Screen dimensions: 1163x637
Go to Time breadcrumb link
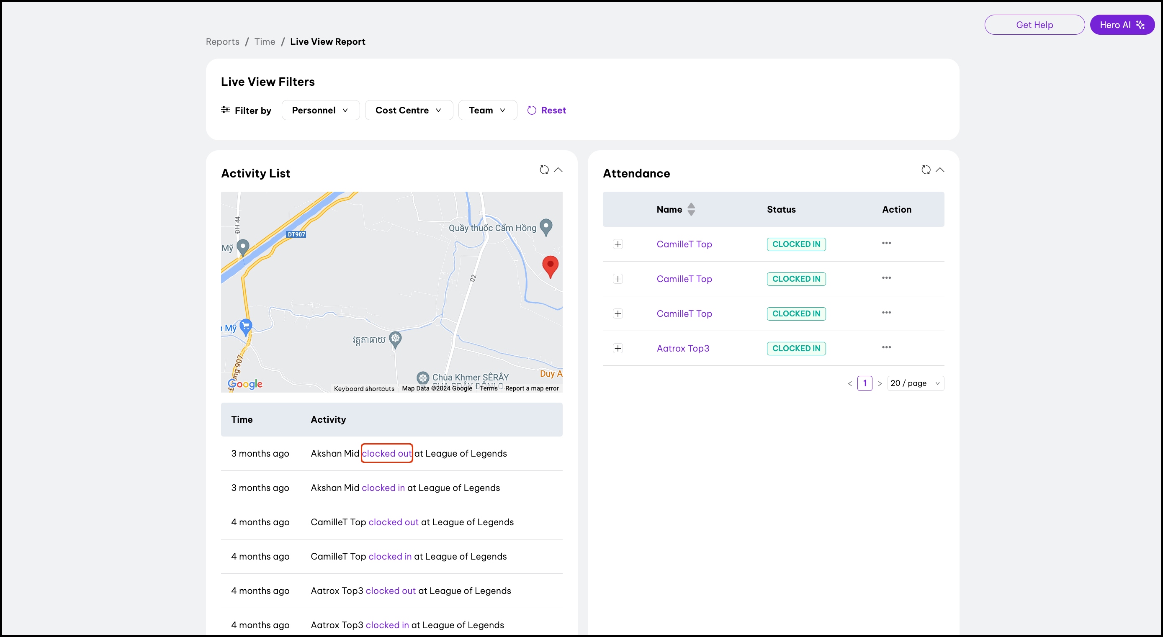click(265, 41)
